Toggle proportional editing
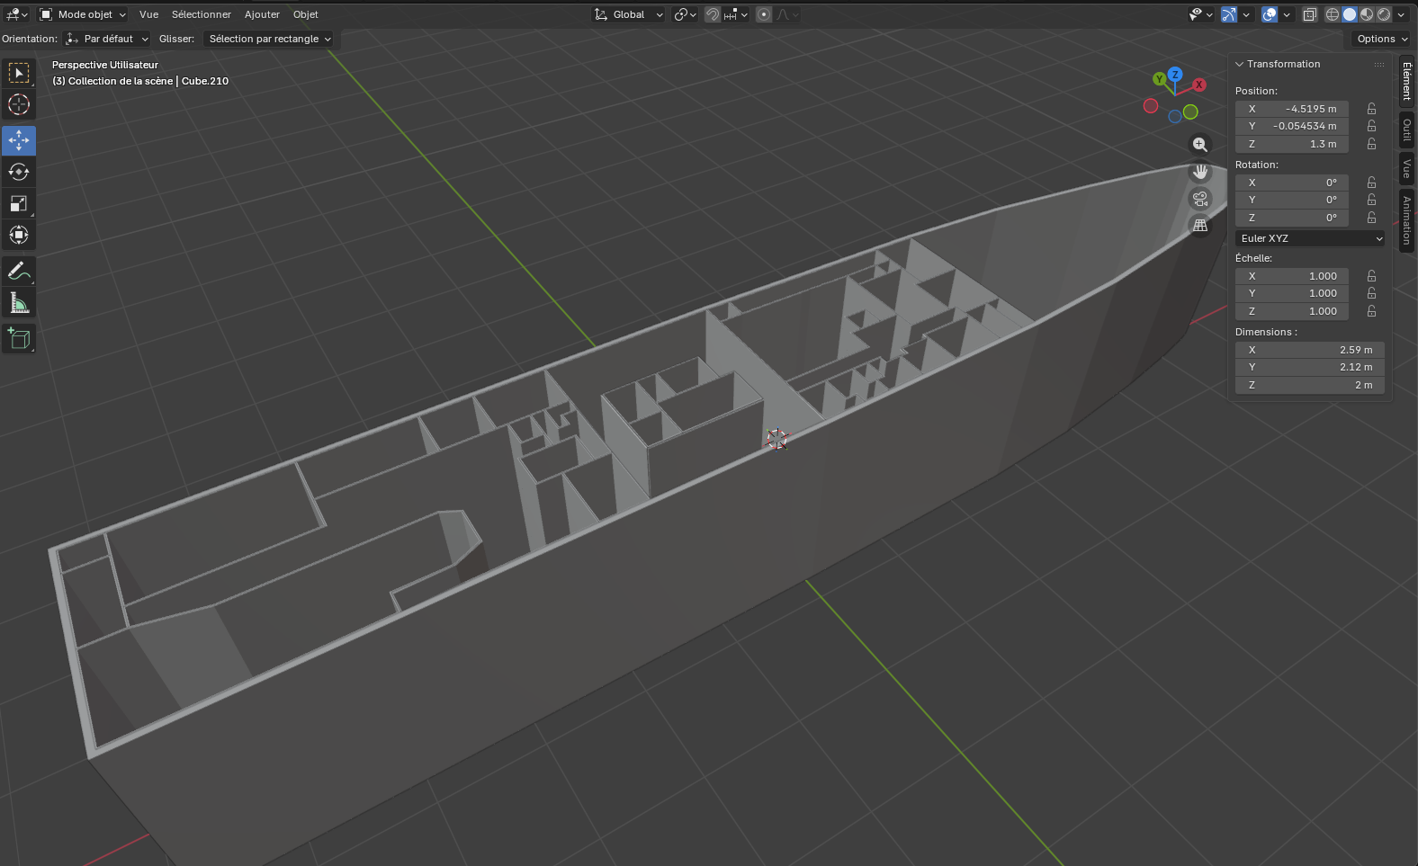The image size is (1418, 866). coord(764,14)
